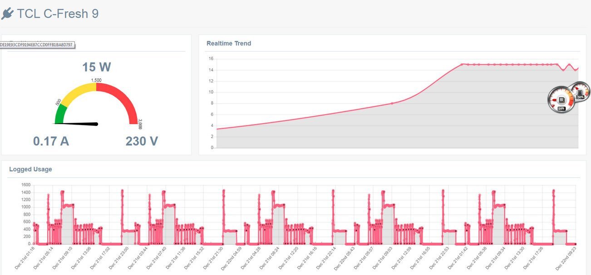Click the TCL C-Fresh 9 page title

tap(58, 14)
